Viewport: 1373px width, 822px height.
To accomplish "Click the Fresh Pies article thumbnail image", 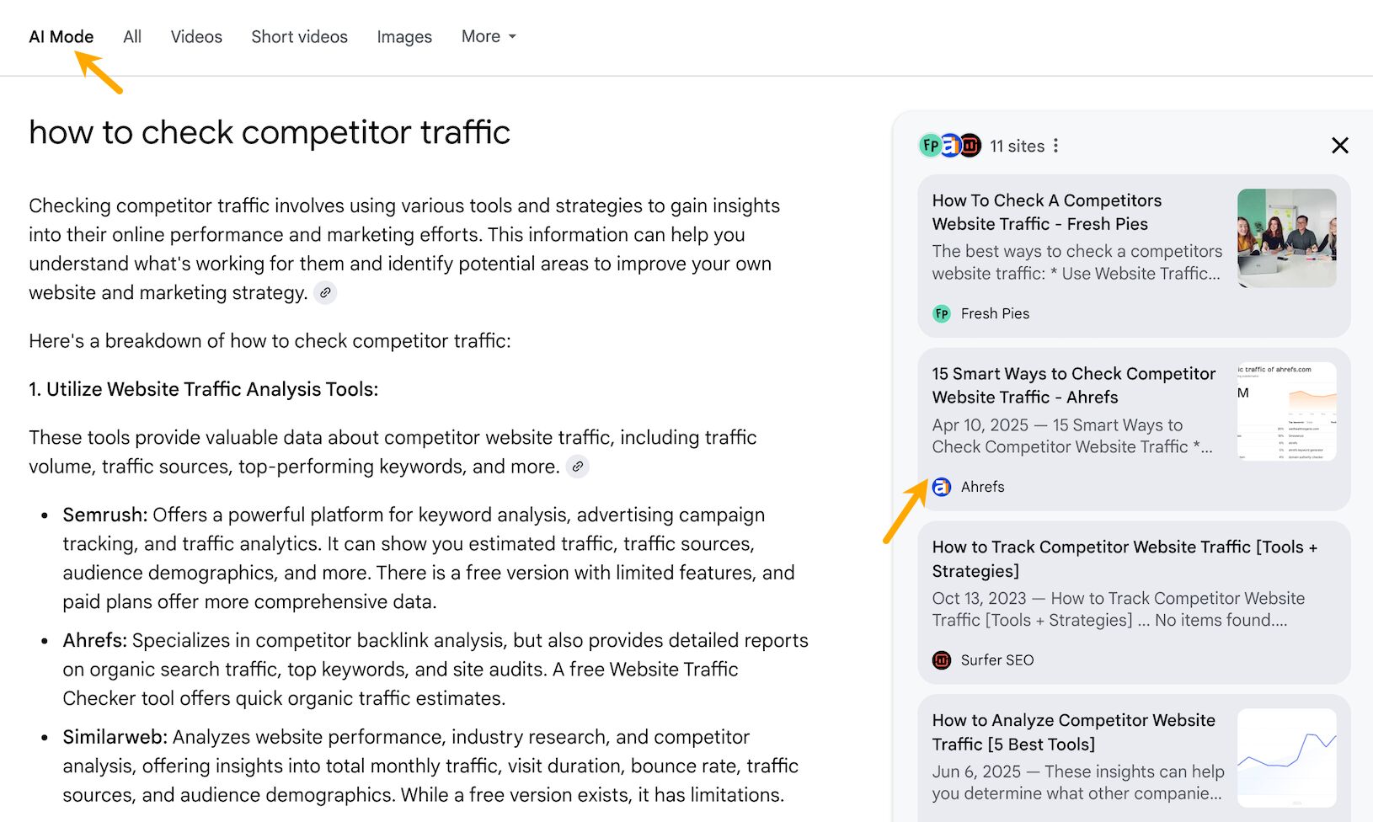I will pos(1286,237).
